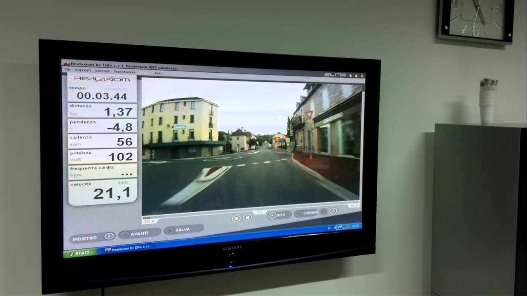Open the Internet menu
527x296 pixels.
[102, 71]
